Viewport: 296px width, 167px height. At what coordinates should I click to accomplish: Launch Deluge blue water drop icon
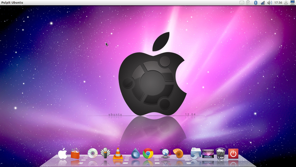[x=136, y=154]
